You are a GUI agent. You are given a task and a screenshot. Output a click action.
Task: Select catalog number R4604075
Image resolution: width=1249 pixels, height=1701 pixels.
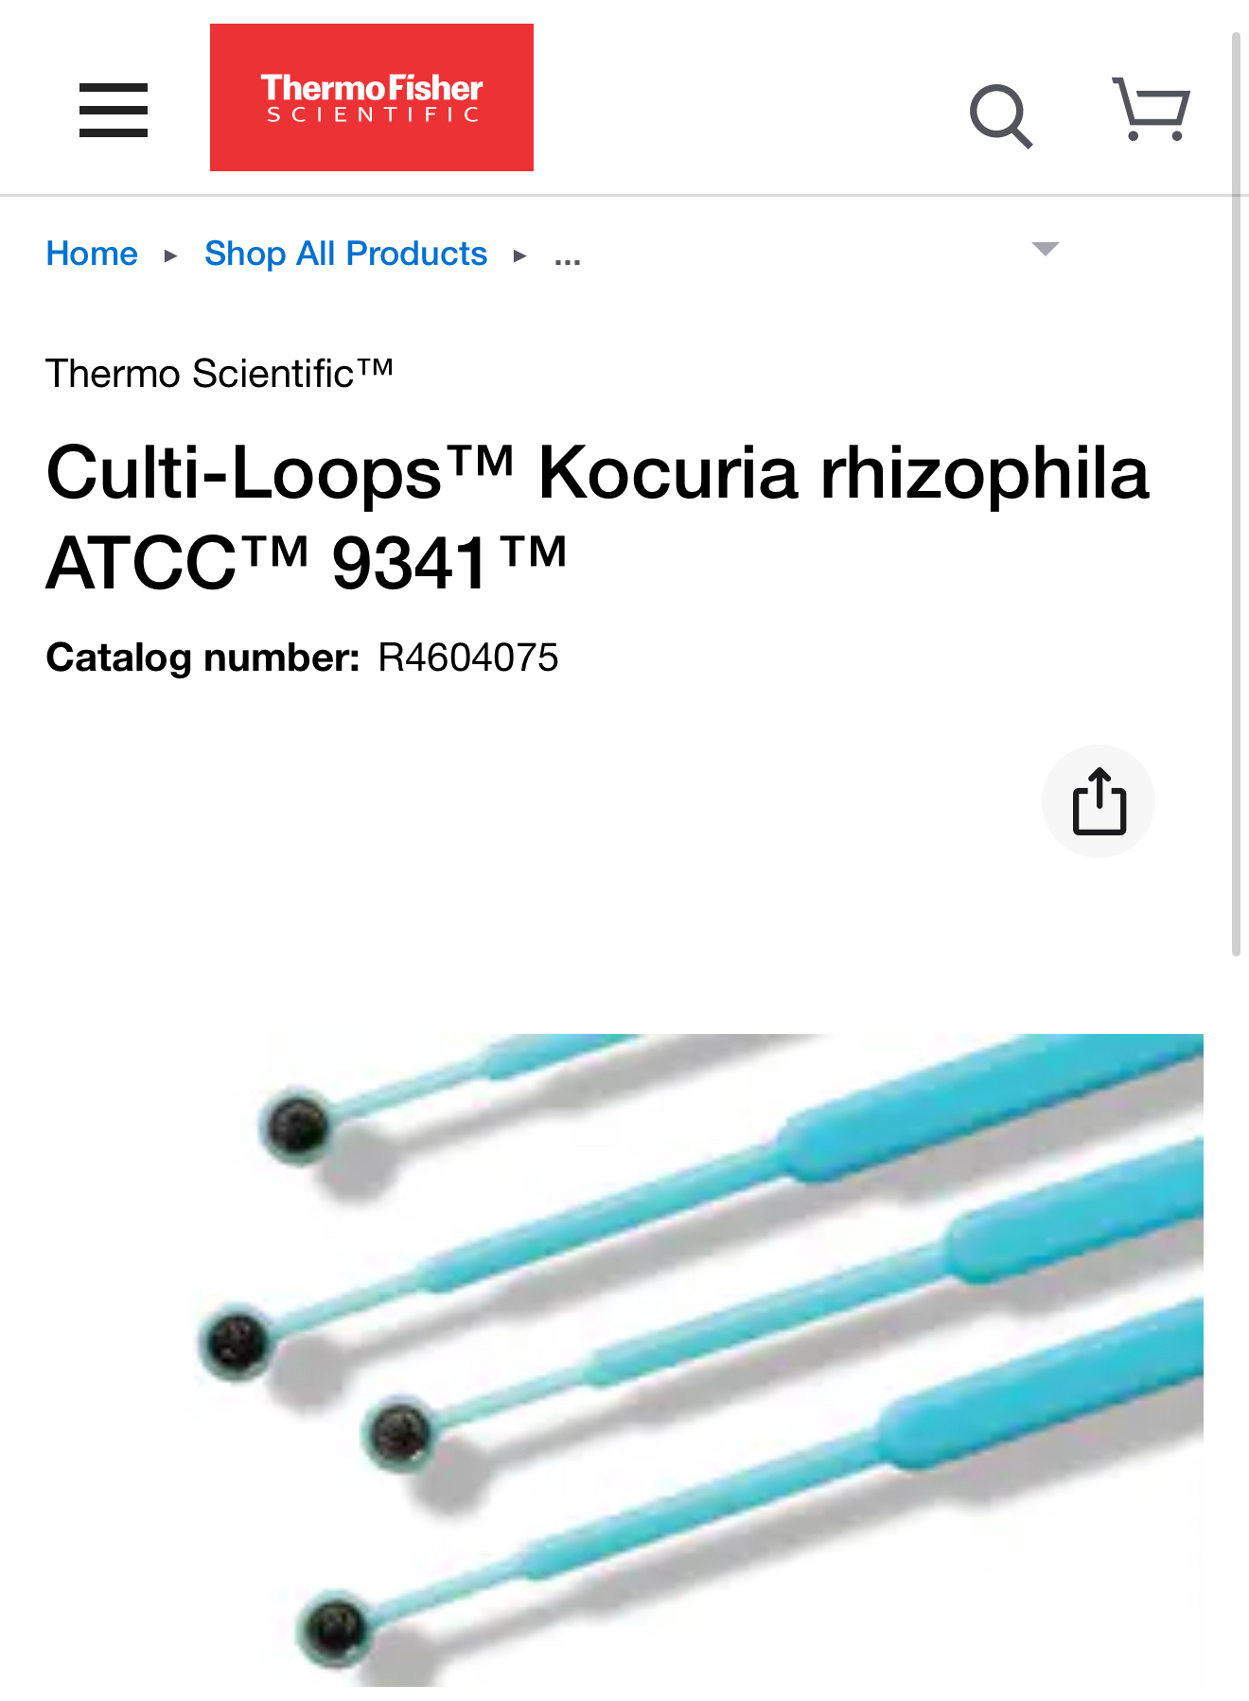468,658
